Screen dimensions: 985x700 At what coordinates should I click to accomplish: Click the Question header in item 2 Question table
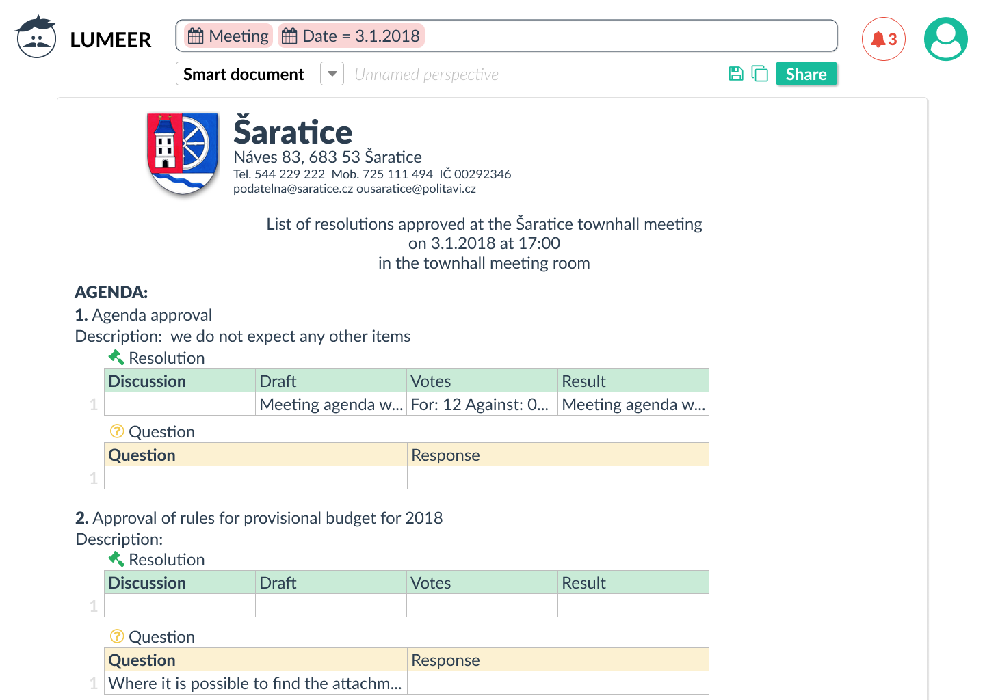tap(256, 660)
